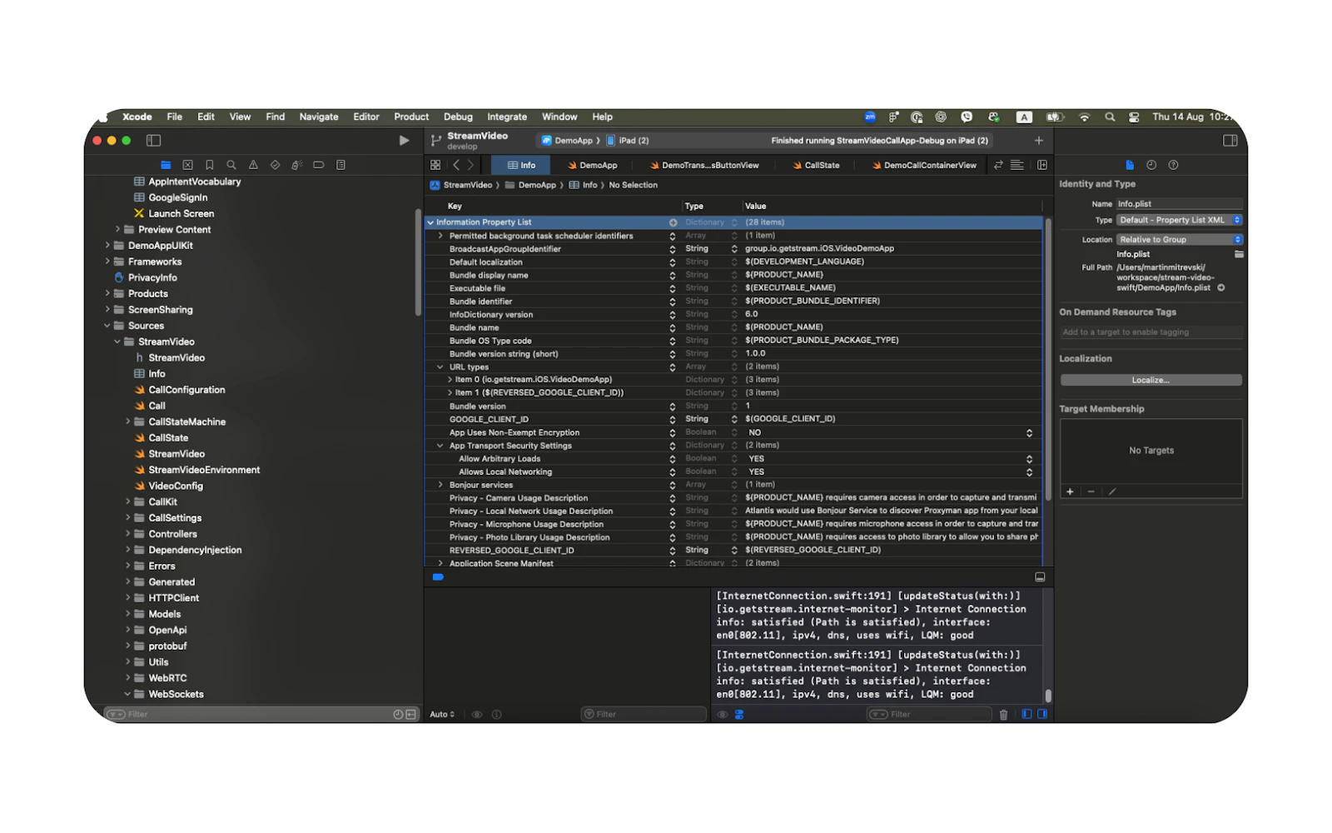Viewport: 1332px width, 833px height.
Task: Open the source control navigator icon
Action: (188, 165)
